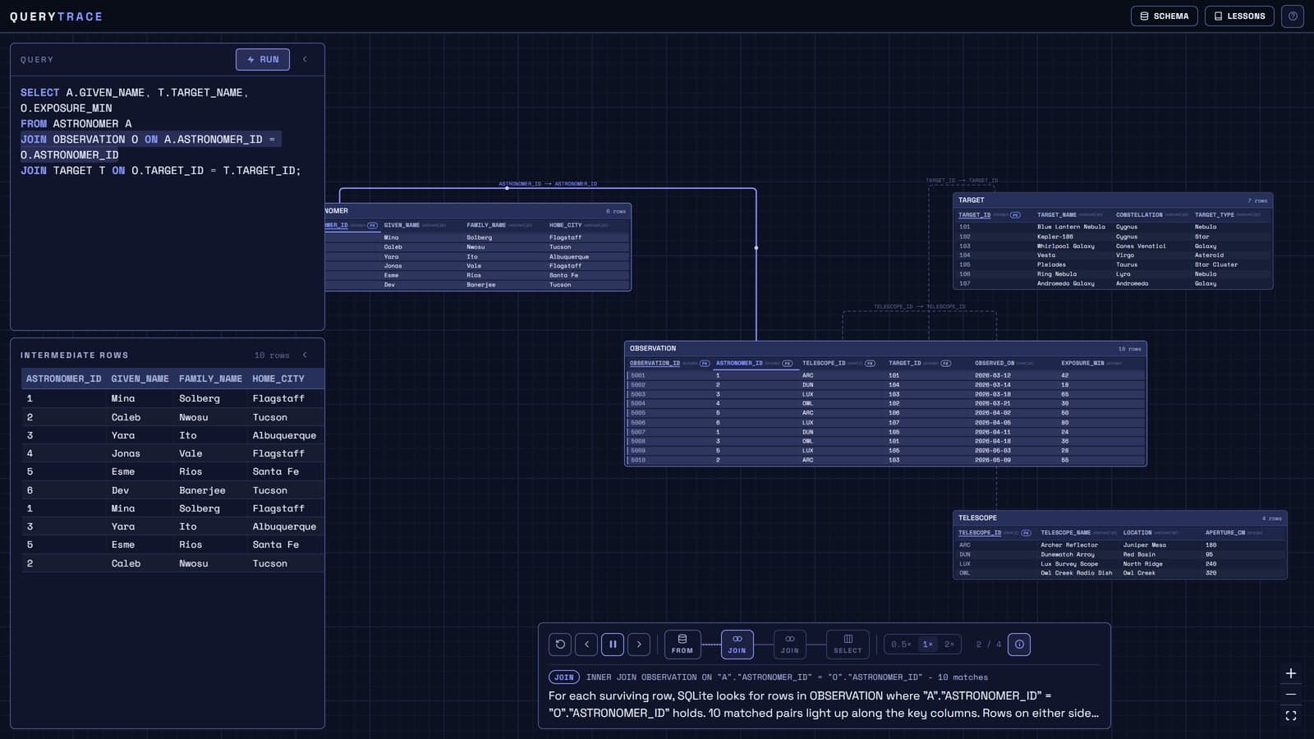
Task: Fit the diagram to screen
Action: point(1291,716)
